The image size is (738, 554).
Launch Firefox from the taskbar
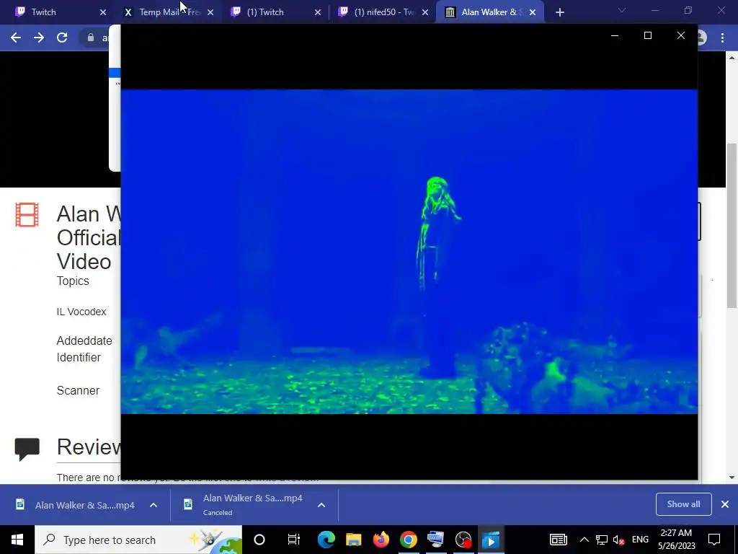(x=381, y=540)
